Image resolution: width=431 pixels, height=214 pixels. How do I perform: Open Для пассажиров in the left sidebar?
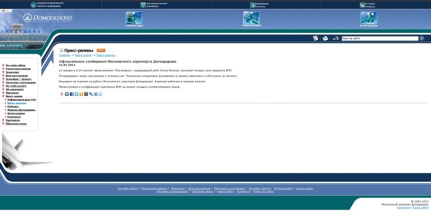17,75
